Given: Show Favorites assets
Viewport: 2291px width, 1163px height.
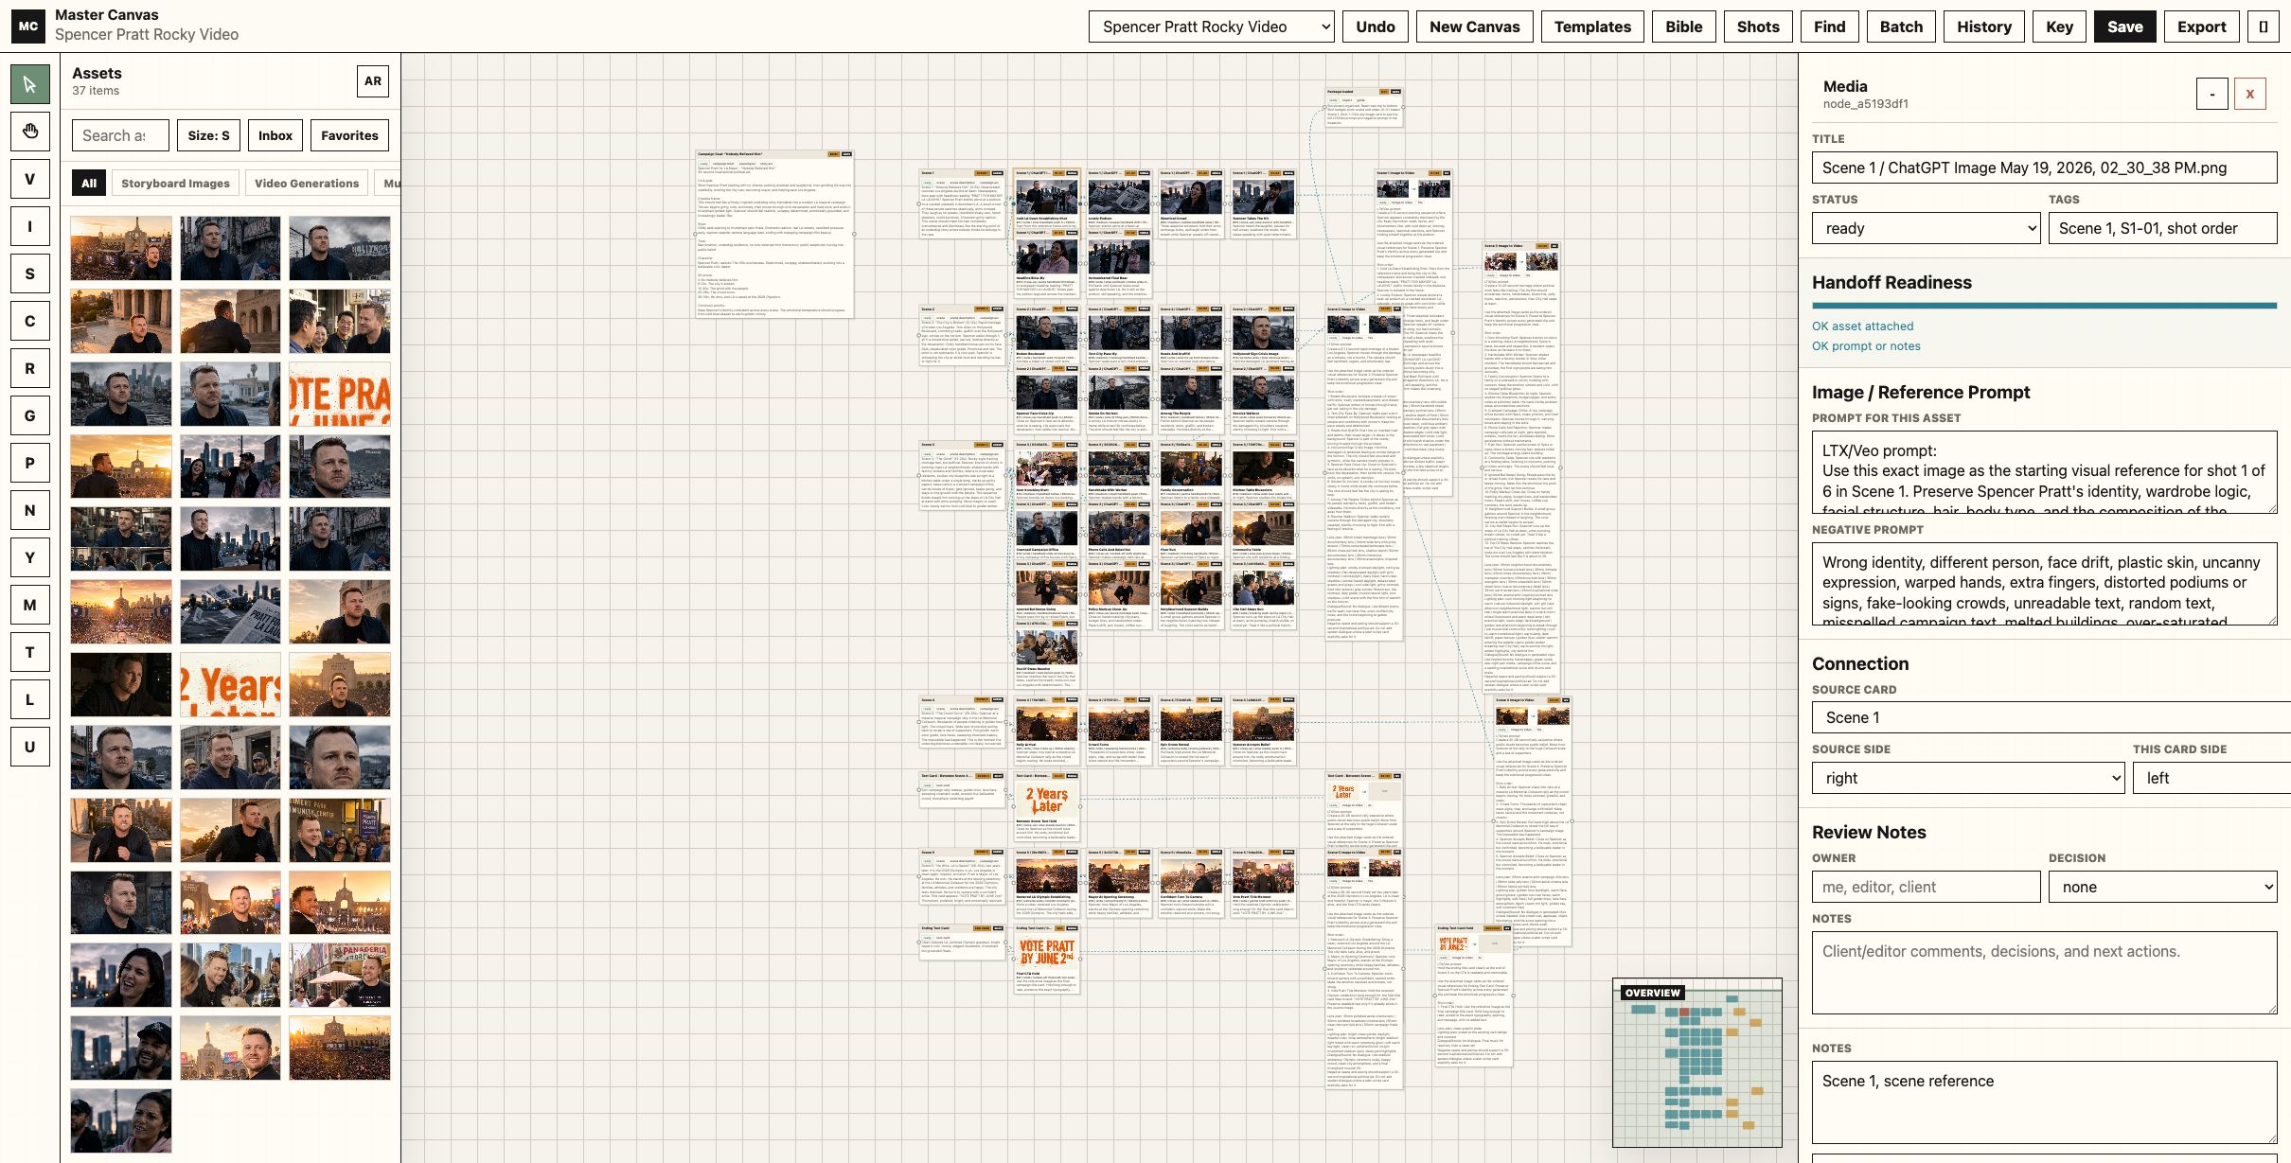Looking at the screenshot, I should coord(349,135).
